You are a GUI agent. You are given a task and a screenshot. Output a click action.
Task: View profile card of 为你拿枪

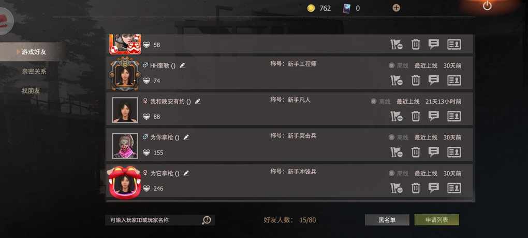[454, 152]
